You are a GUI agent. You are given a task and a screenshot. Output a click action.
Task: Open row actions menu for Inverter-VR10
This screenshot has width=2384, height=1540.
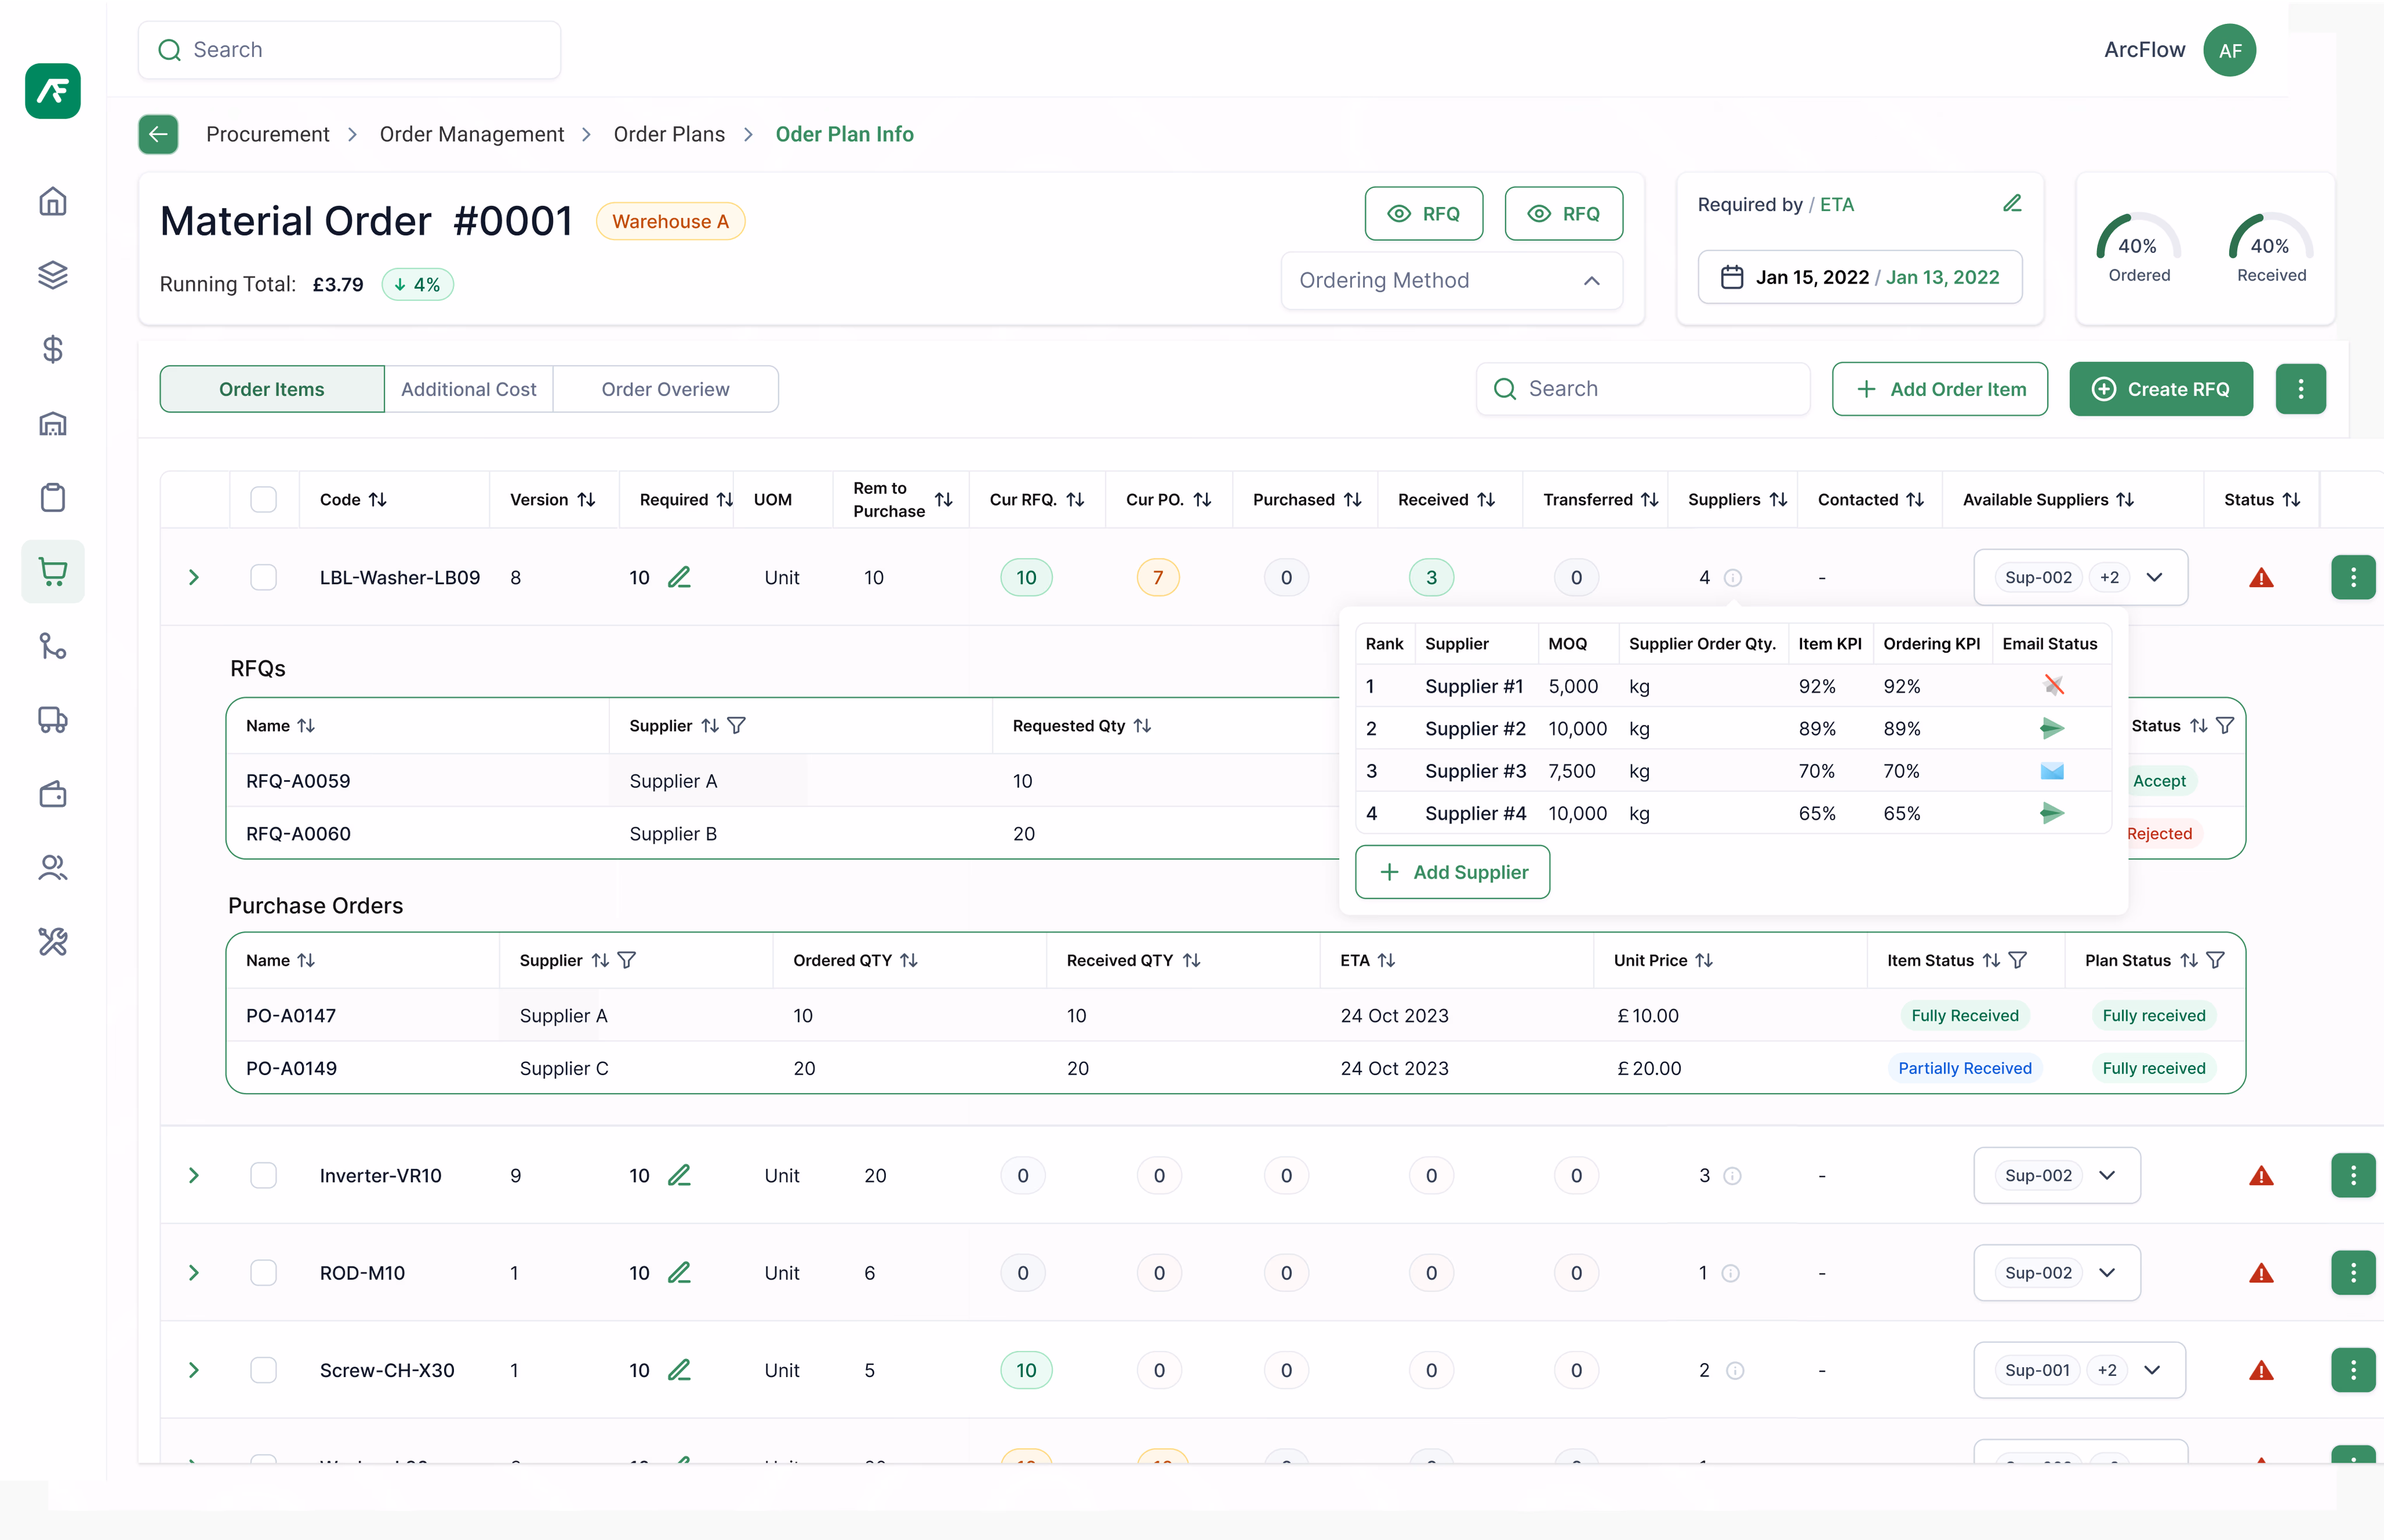click(x=2353, y=1175)
